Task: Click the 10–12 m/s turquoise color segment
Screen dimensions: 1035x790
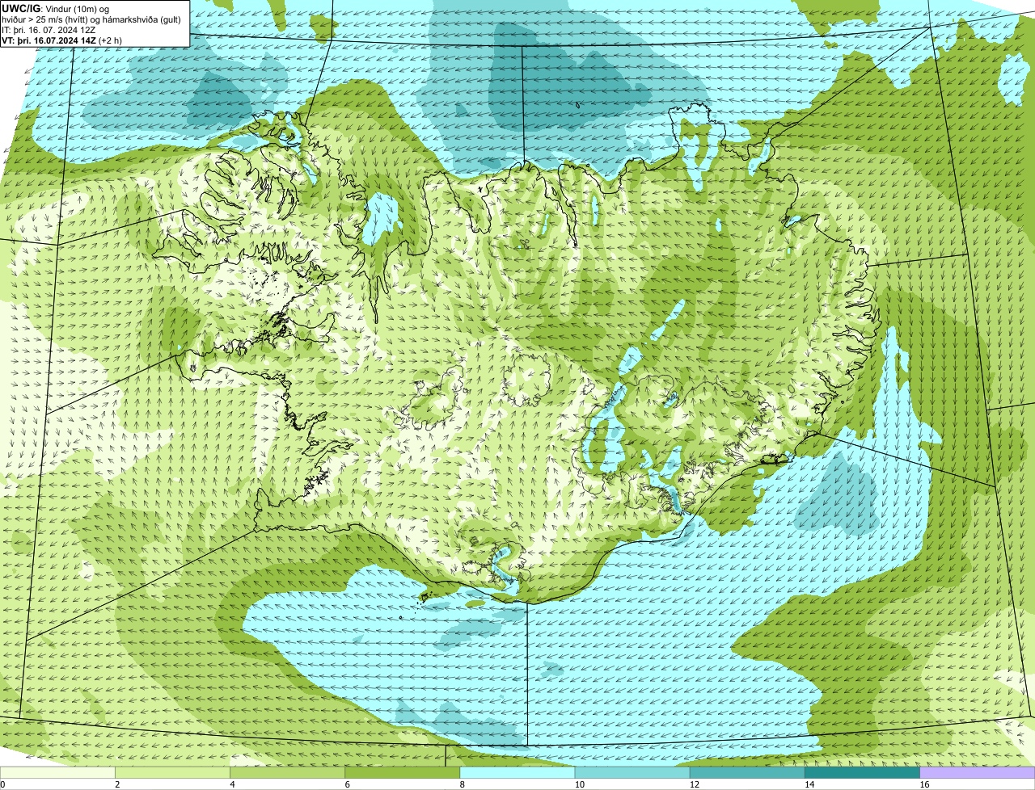Action: [x=632, y=773]
